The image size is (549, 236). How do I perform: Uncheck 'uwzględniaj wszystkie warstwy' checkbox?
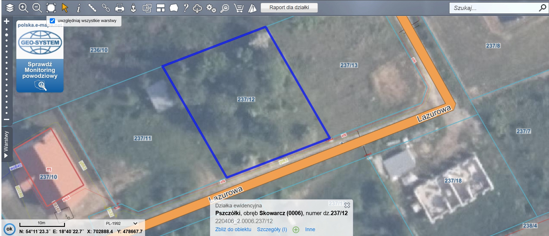(x=52, y=21)
